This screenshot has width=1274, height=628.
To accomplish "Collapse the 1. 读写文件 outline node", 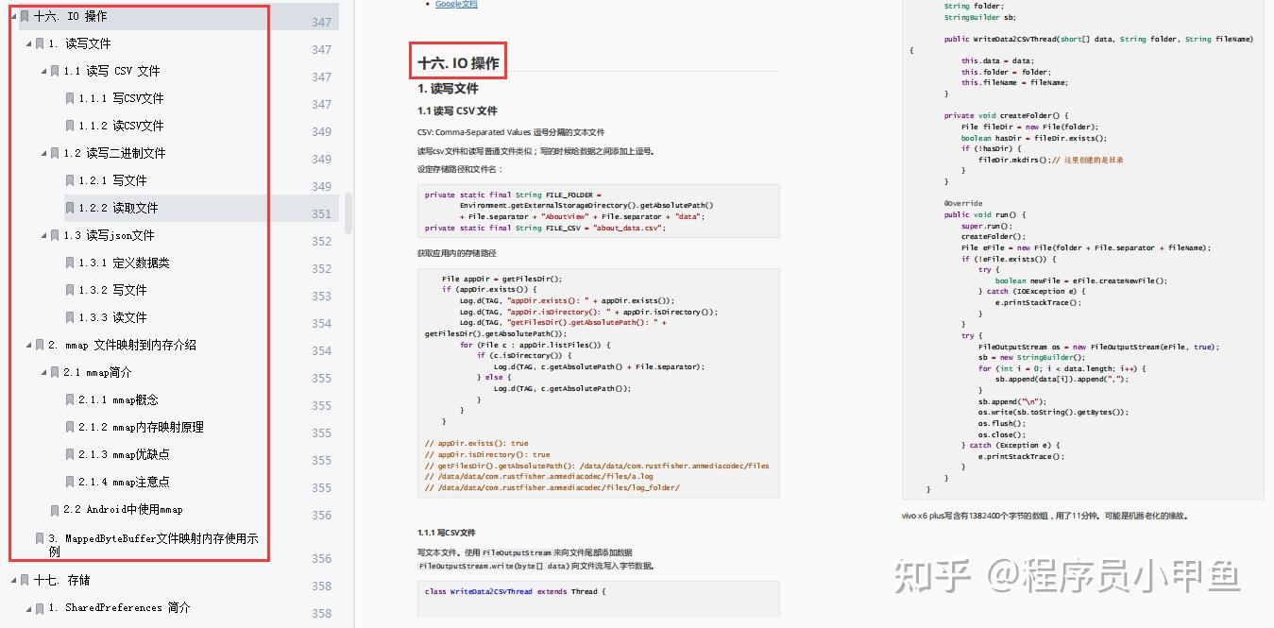I will [28, 44].
